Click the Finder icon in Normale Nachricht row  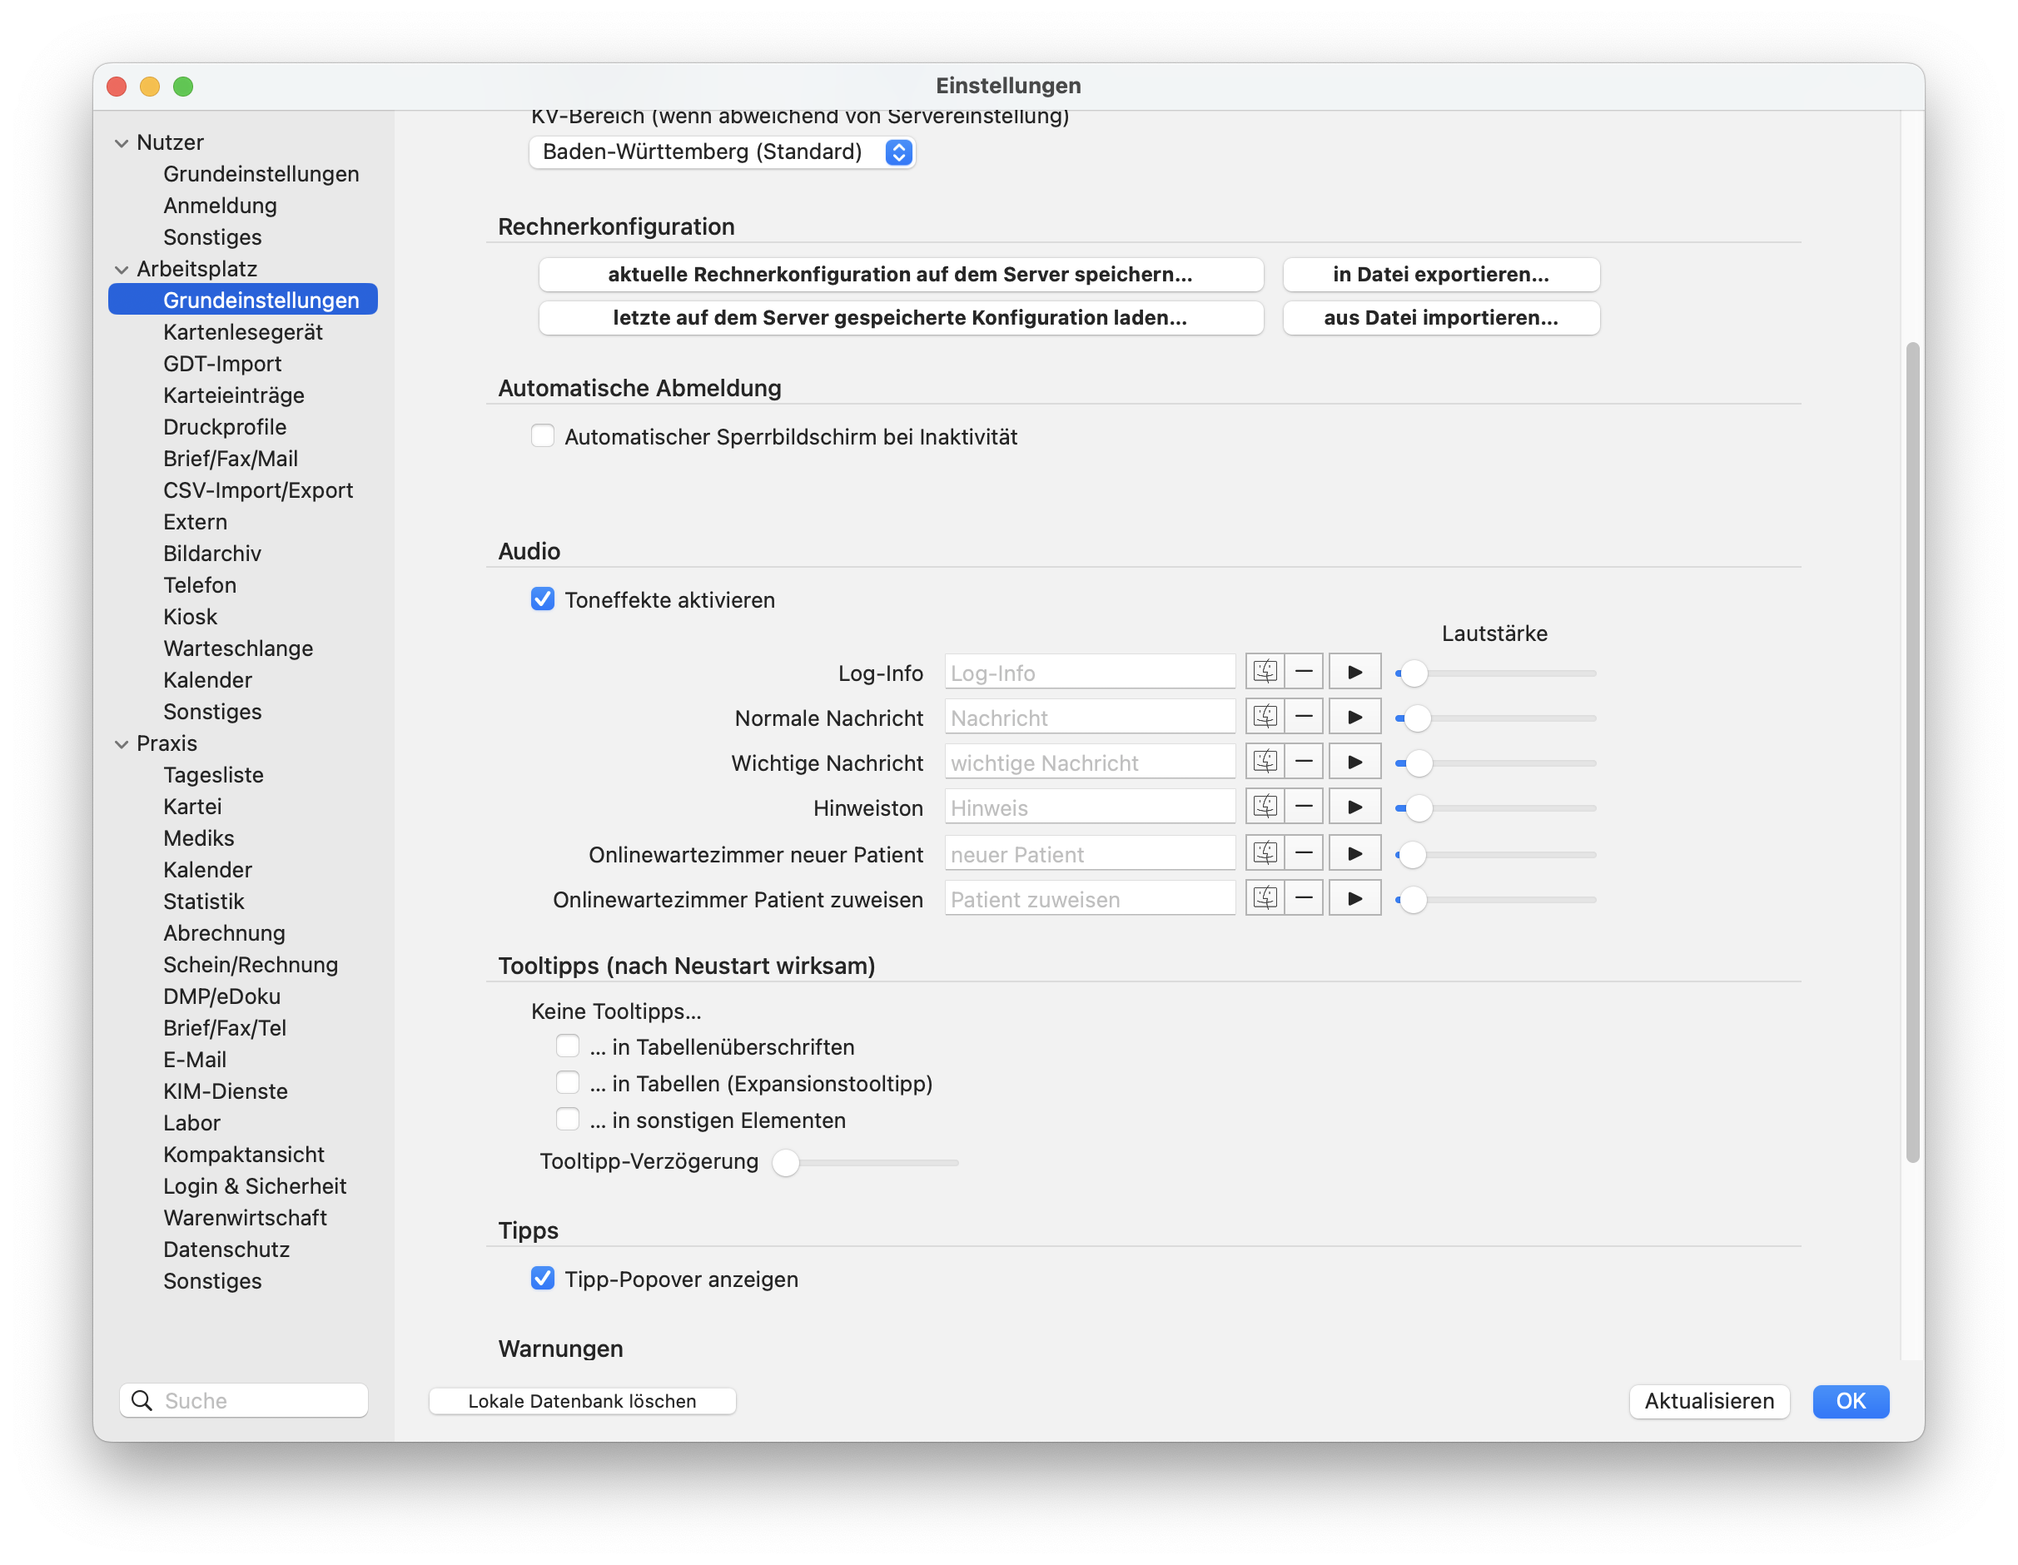tap(1264, 717)
